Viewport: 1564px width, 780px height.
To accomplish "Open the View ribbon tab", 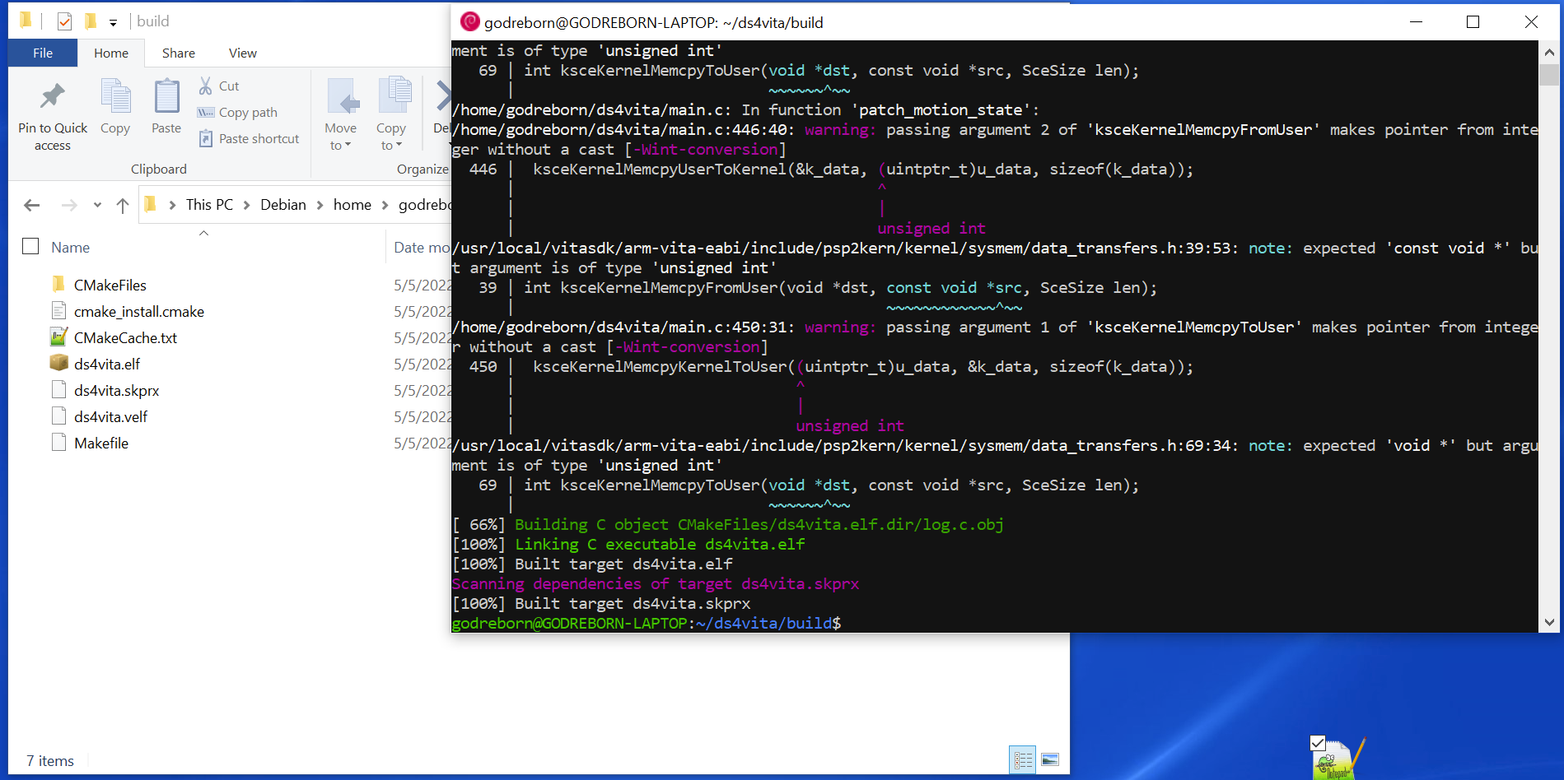I will pos(243,53).
